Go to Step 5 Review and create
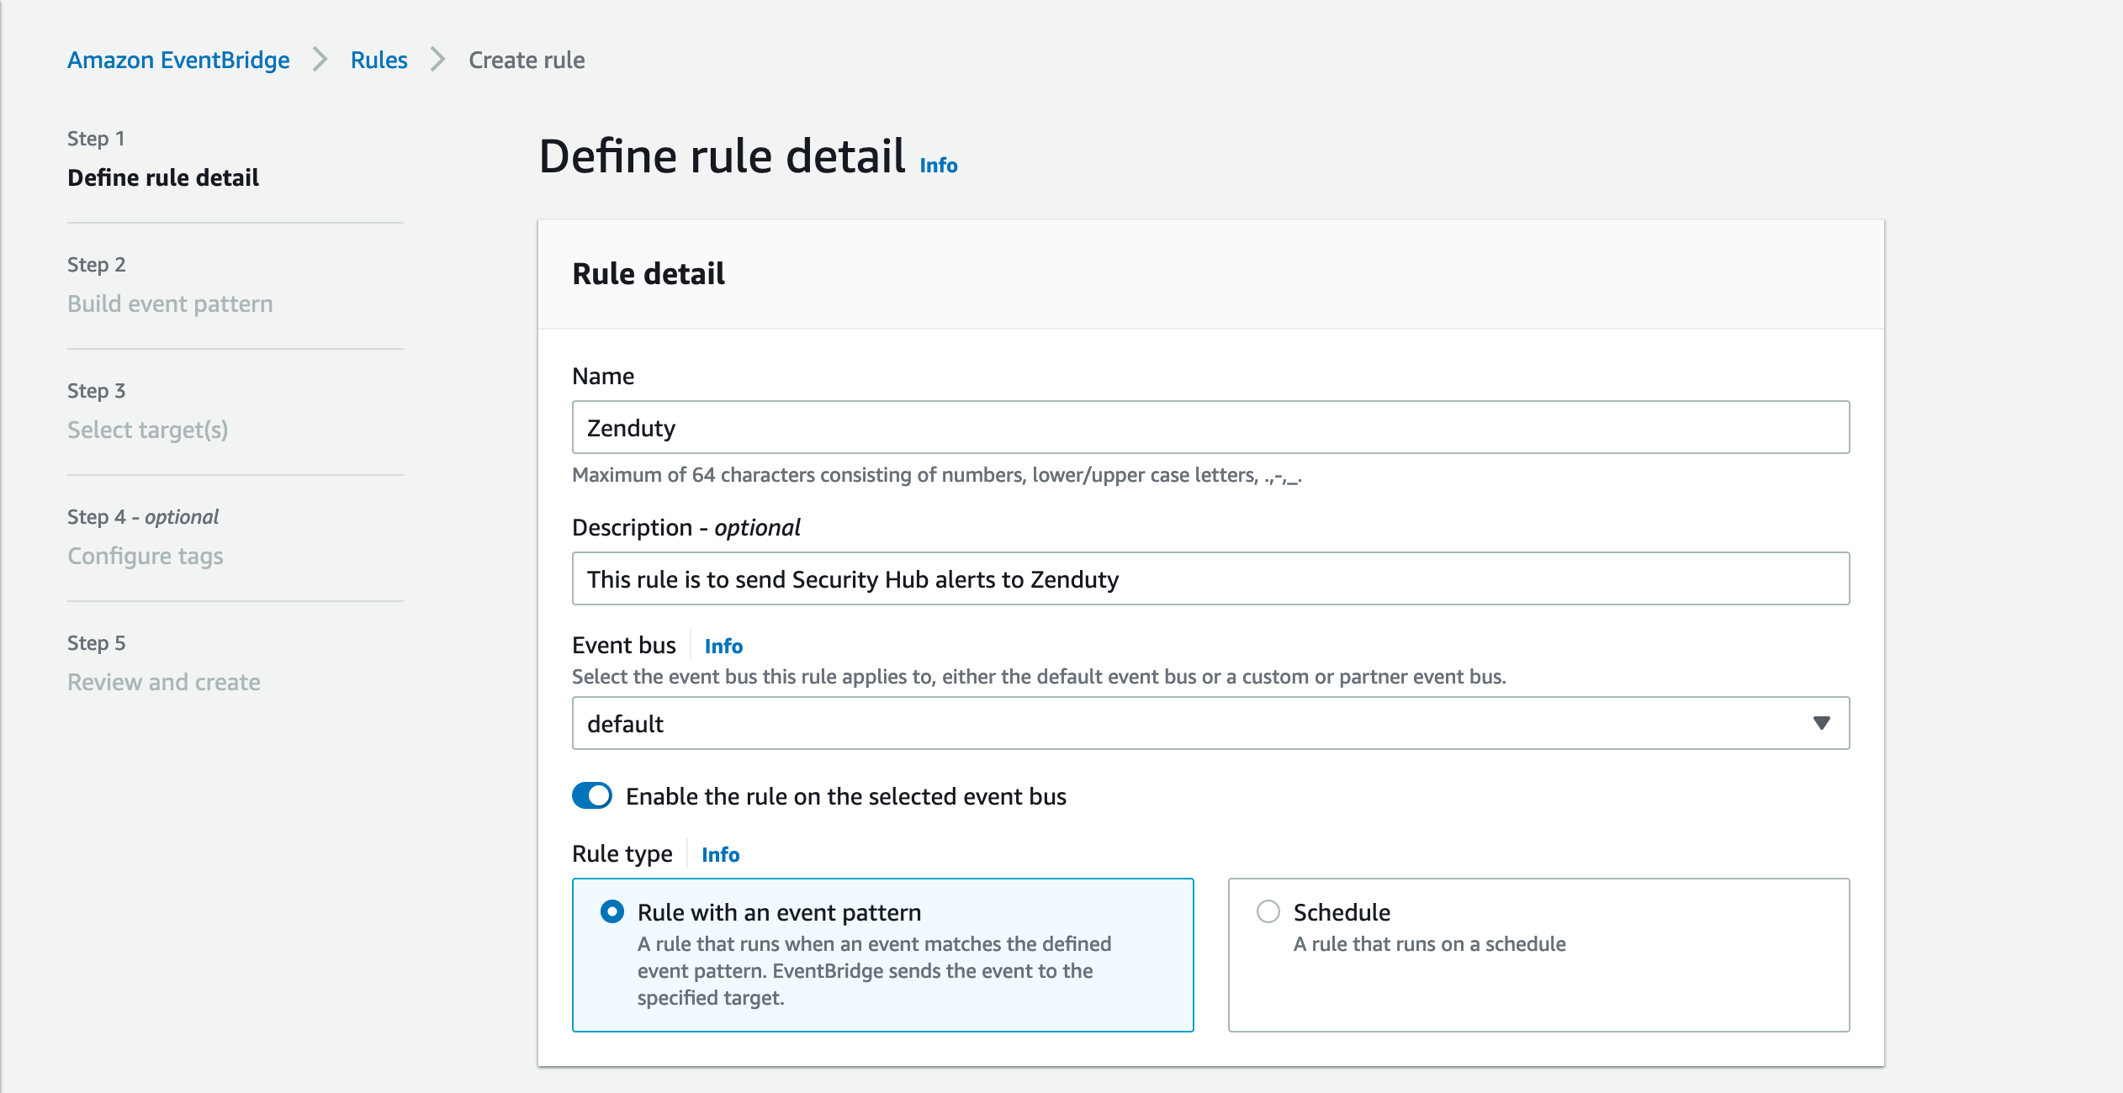The height and width of the screenshot is (1093, 2123). (163, 682)
